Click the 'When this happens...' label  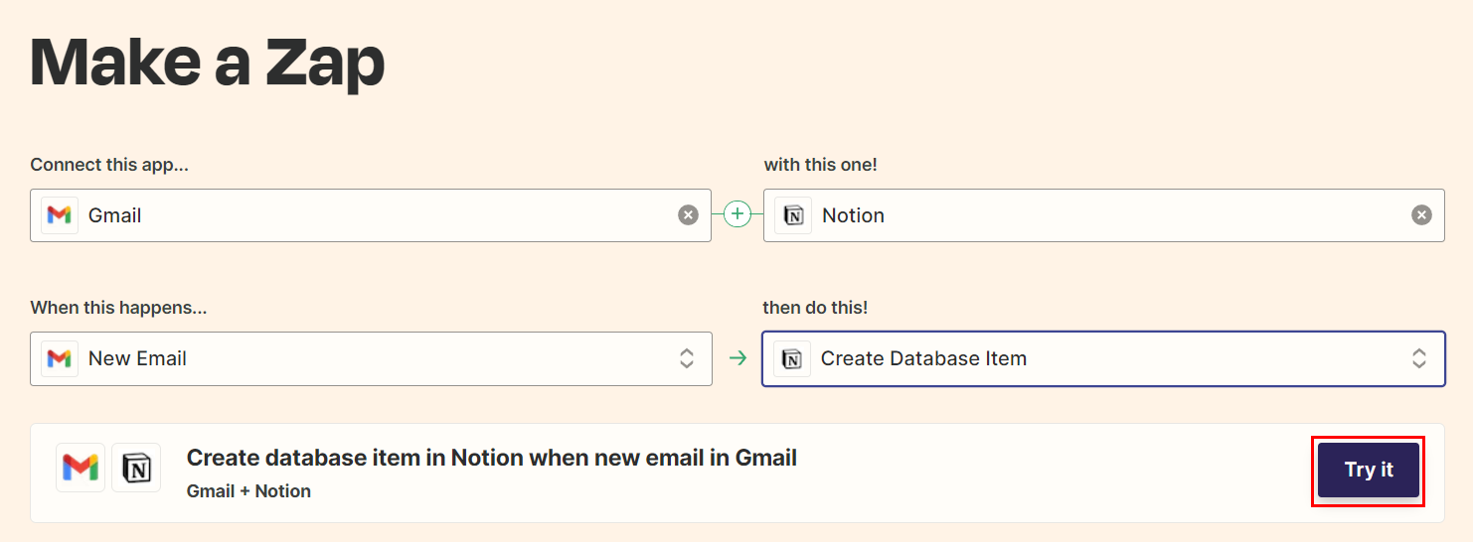(118, 308)
